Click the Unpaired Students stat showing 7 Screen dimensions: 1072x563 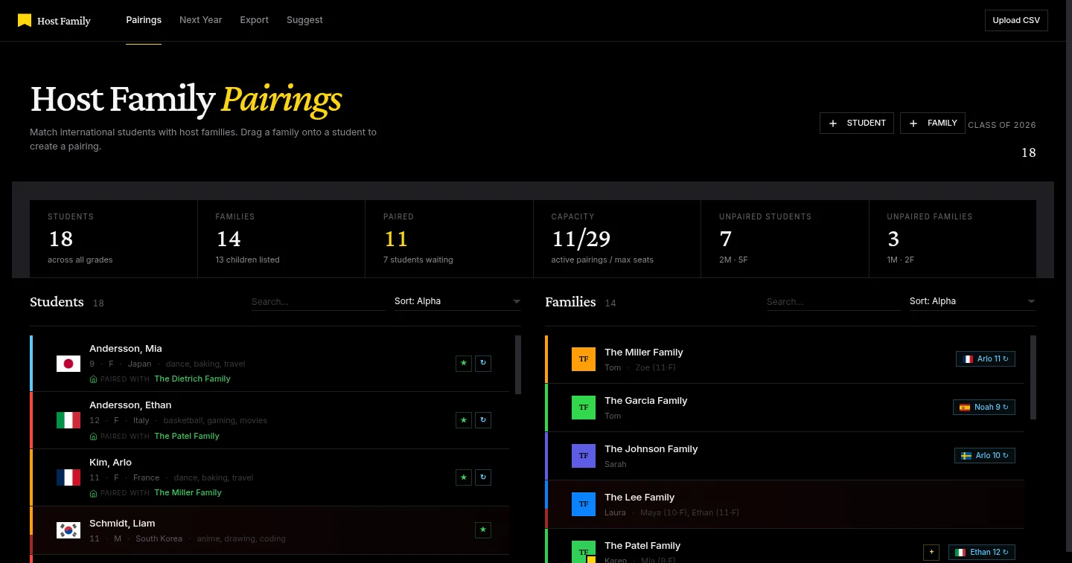point(785,239)
